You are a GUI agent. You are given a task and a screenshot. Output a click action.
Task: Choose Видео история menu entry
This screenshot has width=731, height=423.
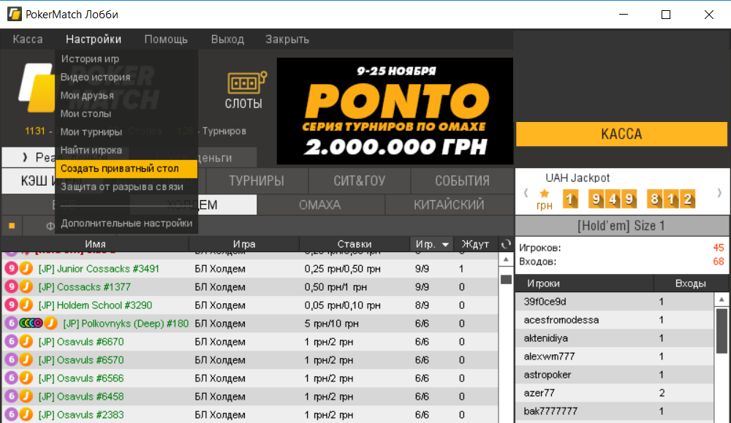point(126,77)
